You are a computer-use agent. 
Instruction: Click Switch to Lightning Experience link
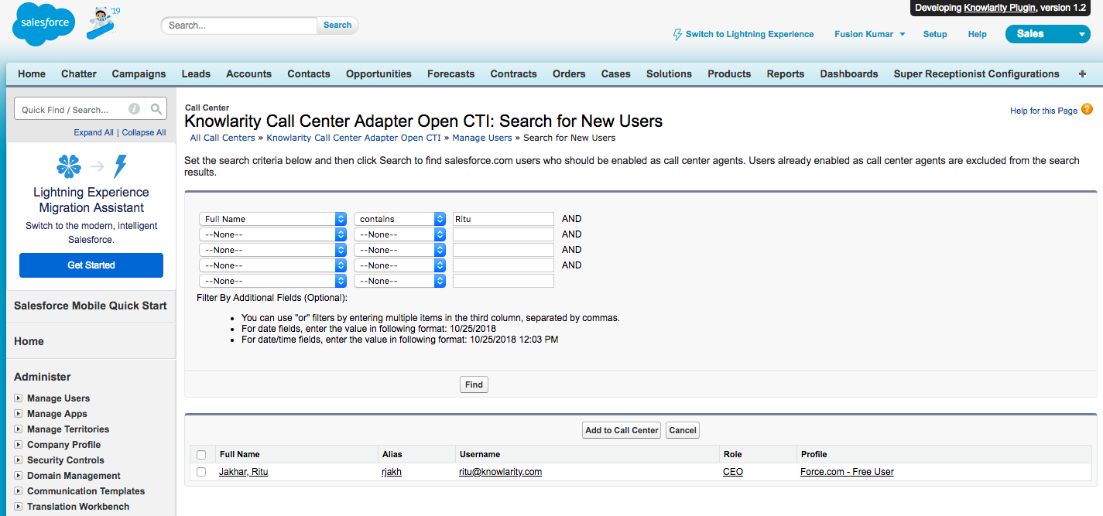[749, 34]
